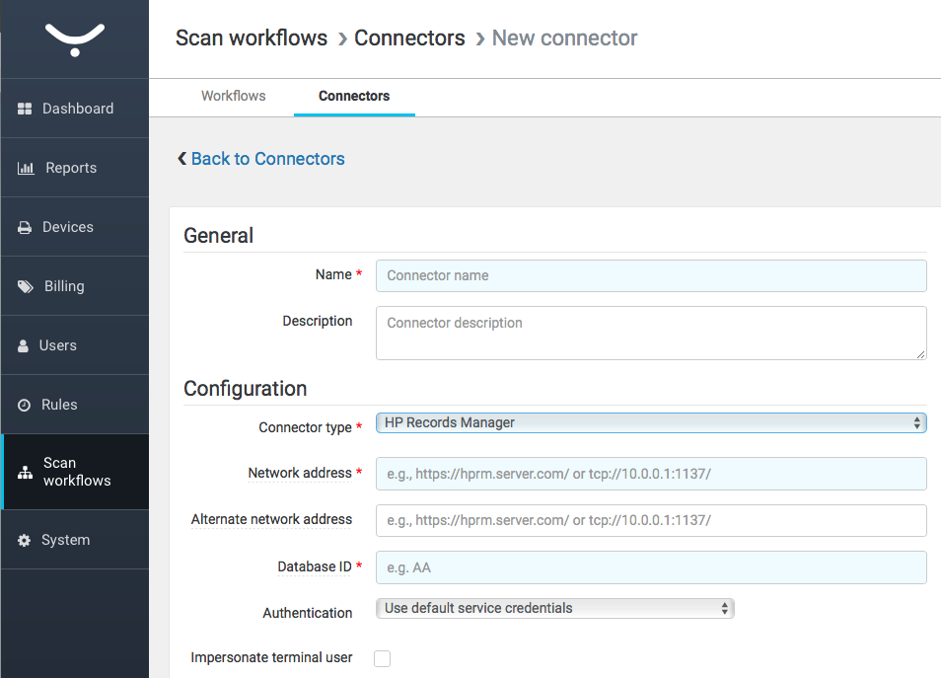Click the Network address input field
The width and height of the screenshot is (941, 678).
click(x=651, y=474)
